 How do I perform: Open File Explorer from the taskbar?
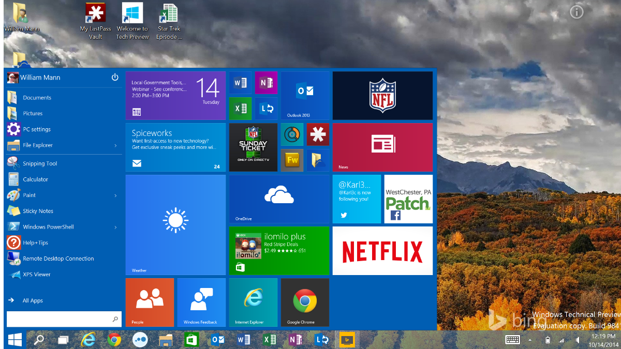pyautogui.click(x=166, y=340)
